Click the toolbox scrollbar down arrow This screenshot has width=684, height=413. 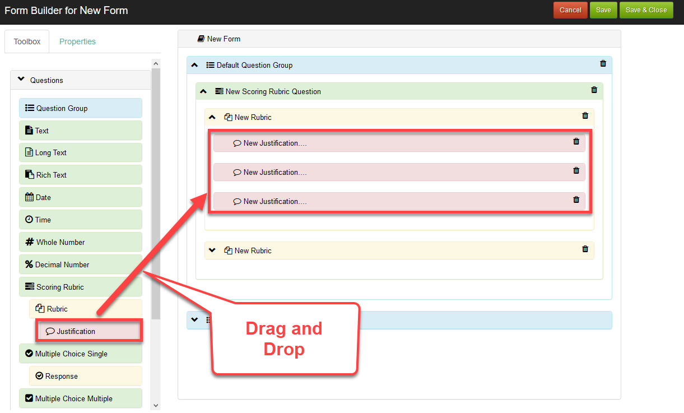click(156, 405)
